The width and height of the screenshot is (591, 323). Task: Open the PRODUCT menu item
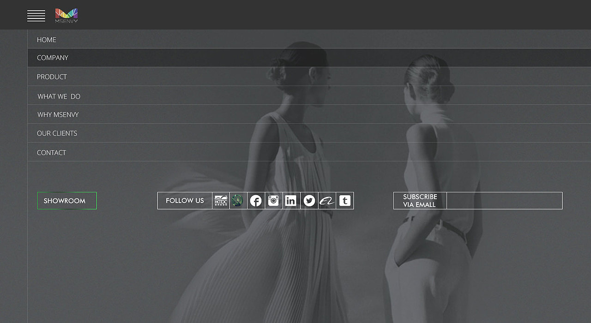pyautogui.click(x=309, y=77)
